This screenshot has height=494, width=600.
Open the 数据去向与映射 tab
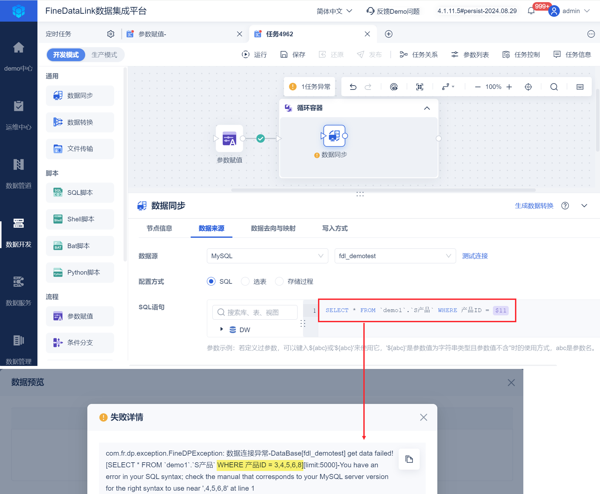pos(273,228)
